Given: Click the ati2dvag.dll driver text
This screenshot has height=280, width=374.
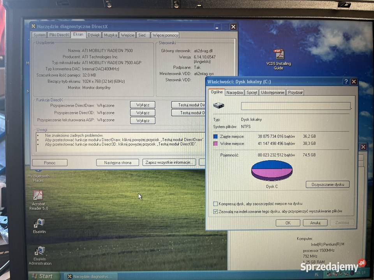Looking at the screenshot, I should 203,51.
